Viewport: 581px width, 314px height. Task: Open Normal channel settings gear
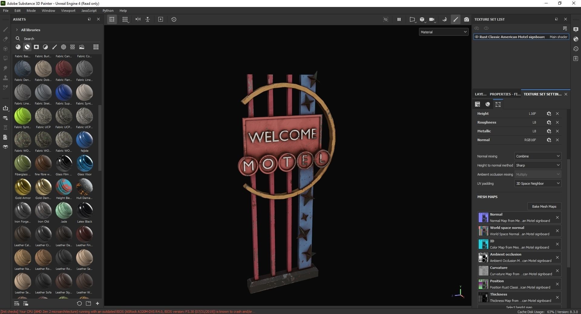549,140
